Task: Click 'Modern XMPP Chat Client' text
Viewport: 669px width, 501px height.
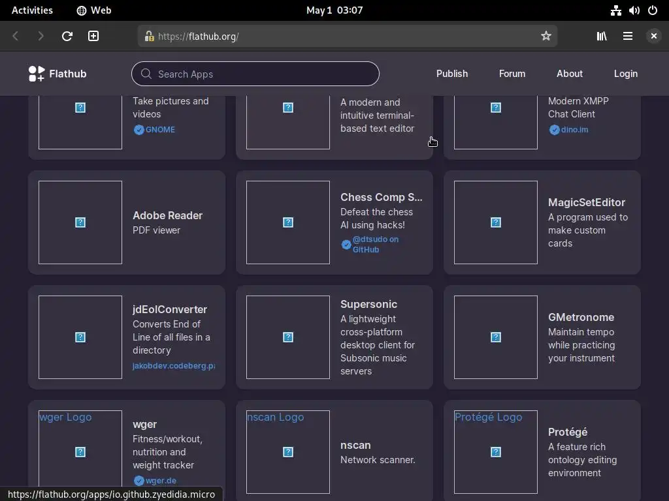Action: (x=578, y=108)
